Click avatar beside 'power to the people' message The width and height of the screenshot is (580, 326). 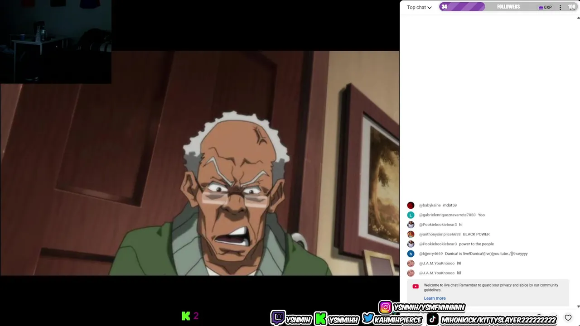pyautogui.click(x=411, y=244)
